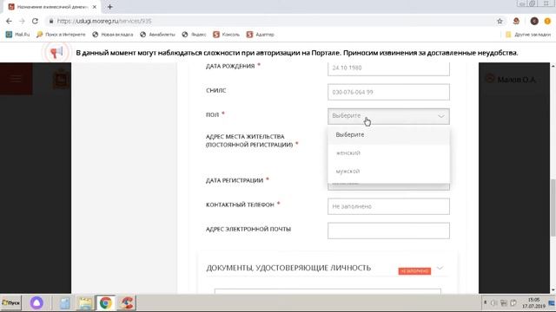The image size is (556, 312).
Task: Click the portal logo icon
Action: click(x=61, y=79)
